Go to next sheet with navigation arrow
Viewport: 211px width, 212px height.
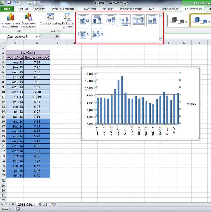click(9, 204)
